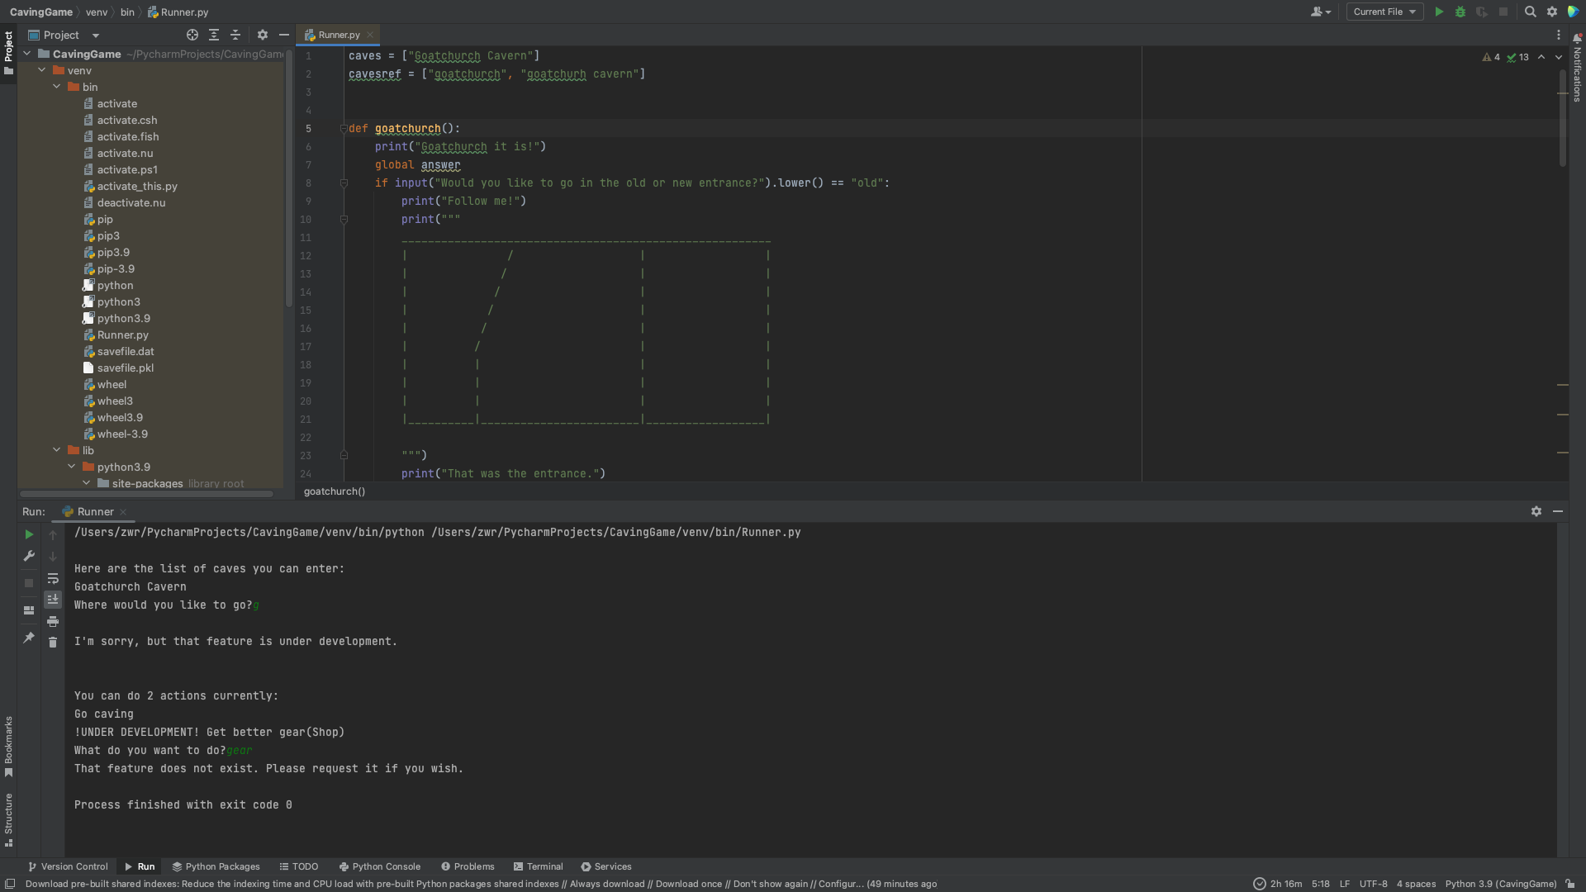Expand Project view mode dropdown
The height and width of the screenshot is (892, 1586).
point(96,35)
